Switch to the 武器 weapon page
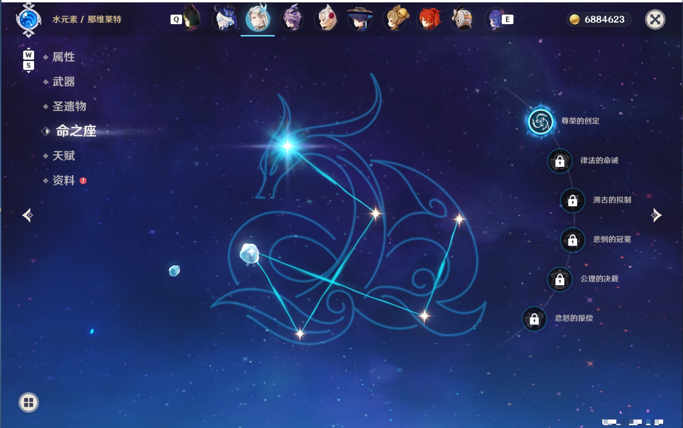 (x=63, y=82)
